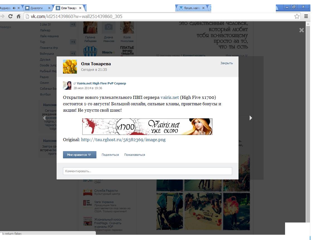Reload the page with the refresh icon
Viewport: 321px width, 240px height.
pos(10,16)
